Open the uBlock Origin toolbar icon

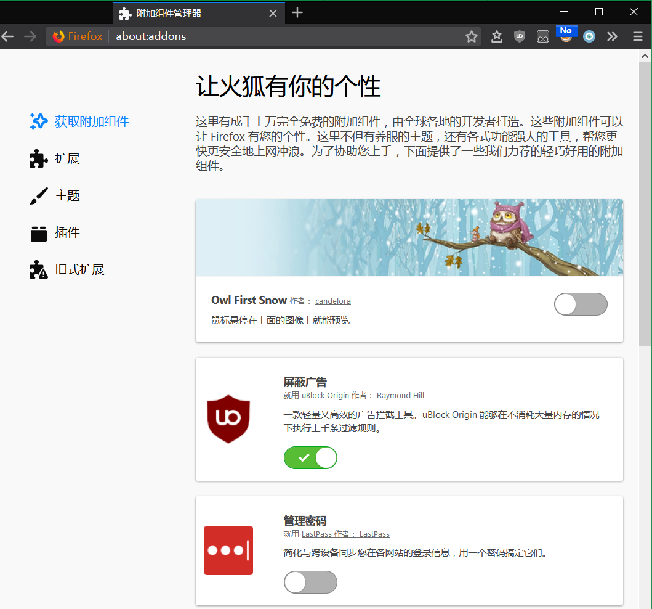pos(520,36)
